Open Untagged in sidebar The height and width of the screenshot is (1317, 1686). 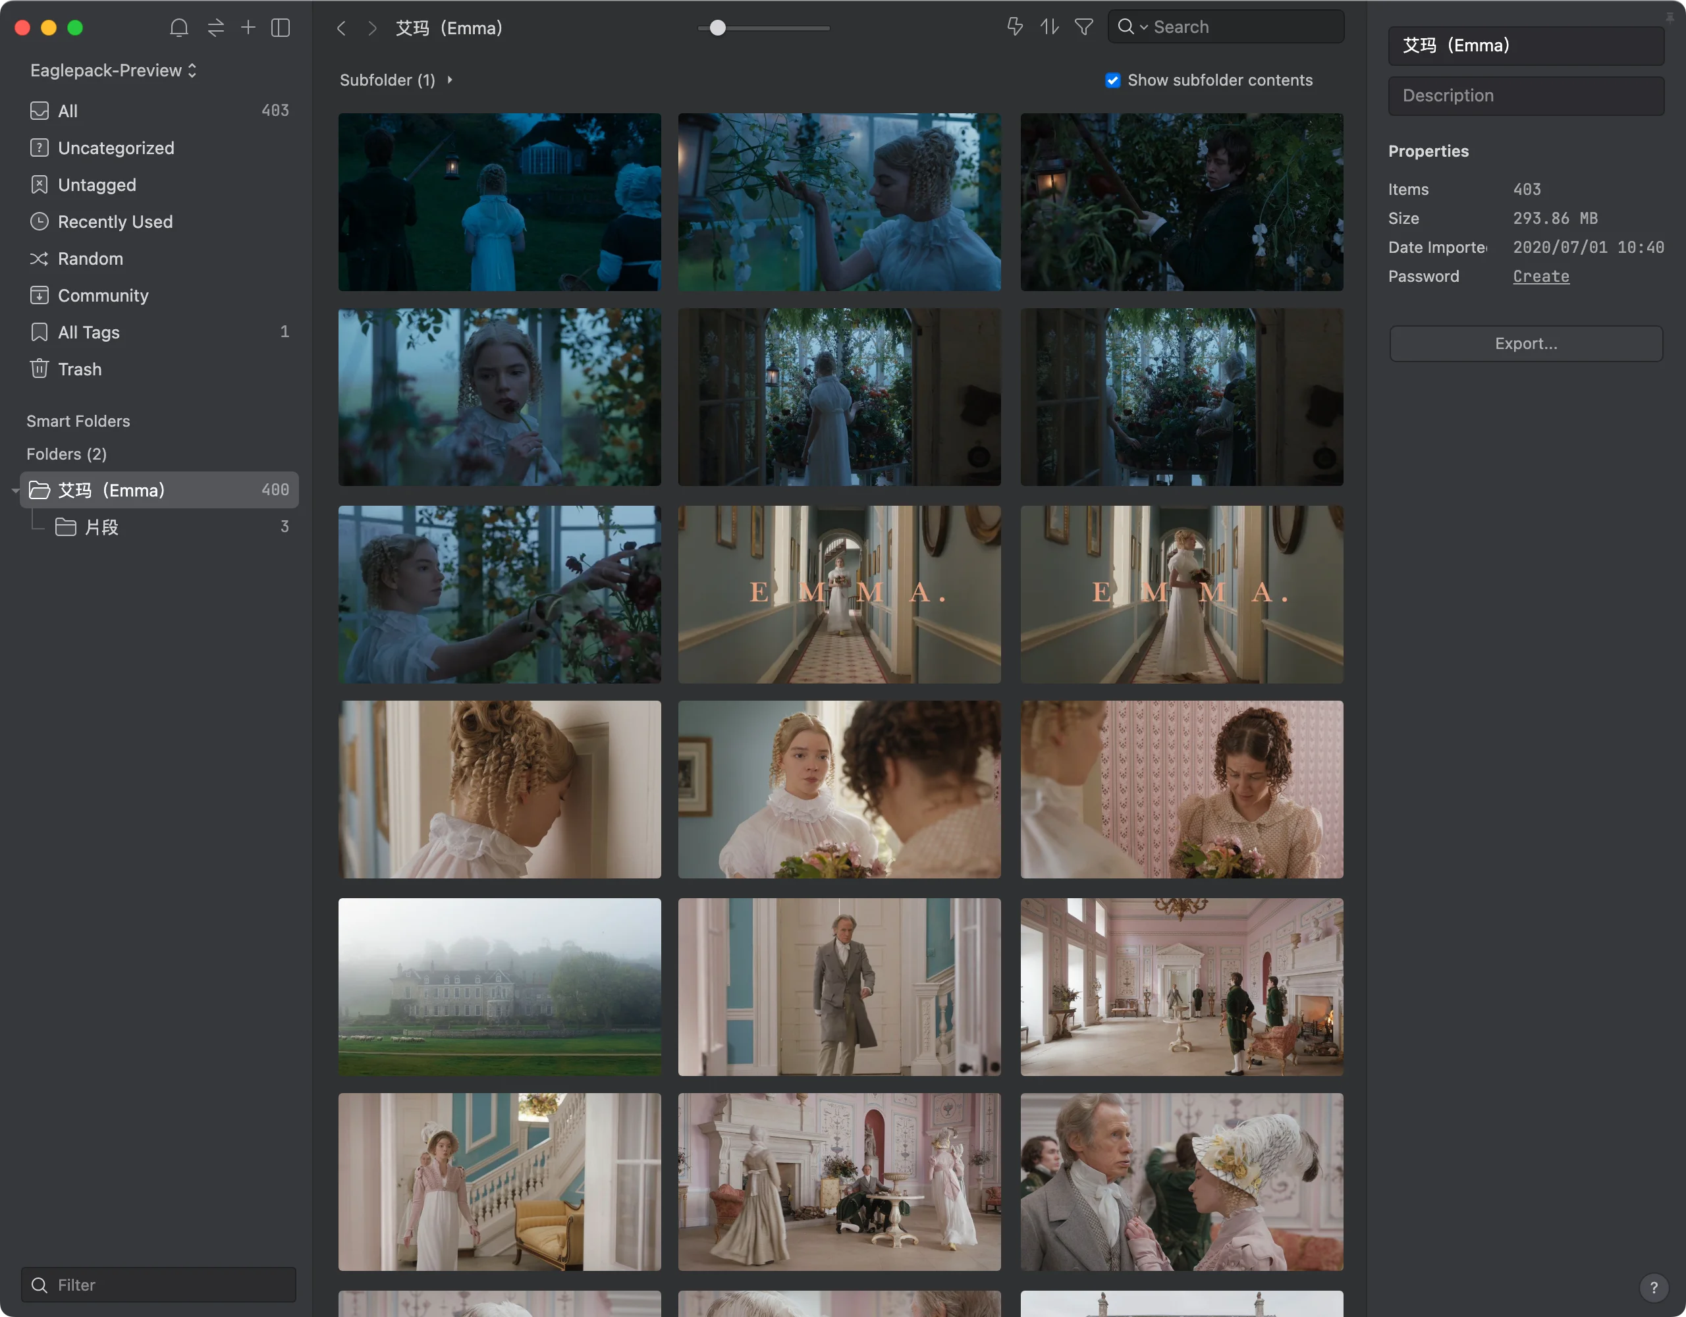pyautogui.click(x=158, y=184)
